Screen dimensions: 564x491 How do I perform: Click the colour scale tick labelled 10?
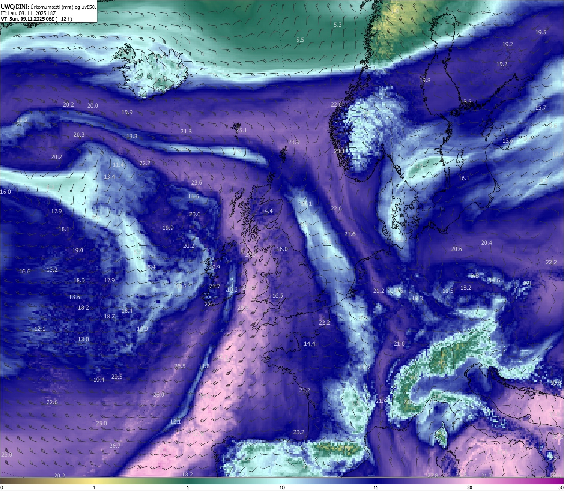pos(282,487)
